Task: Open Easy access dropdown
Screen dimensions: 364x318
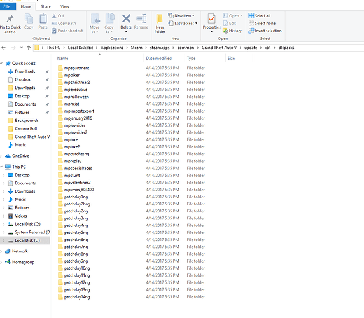Action: pos(183,23)
